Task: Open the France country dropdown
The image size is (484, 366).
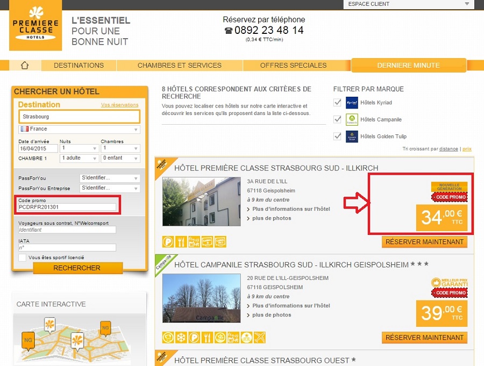Action: (80, 130)
